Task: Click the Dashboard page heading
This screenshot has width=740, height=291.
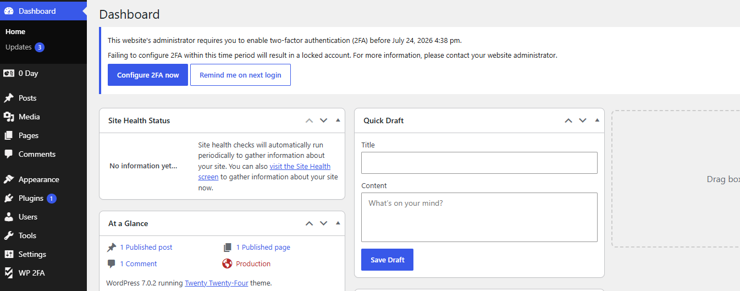Action: [x=130, y=14]
